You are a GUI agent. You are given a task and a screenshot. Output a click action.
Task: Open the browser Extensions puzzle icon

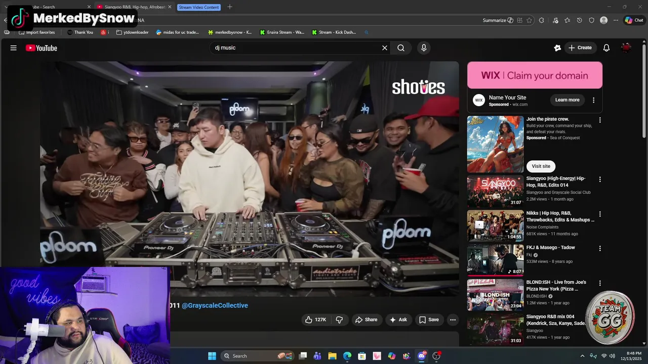[x=542, y=20]
